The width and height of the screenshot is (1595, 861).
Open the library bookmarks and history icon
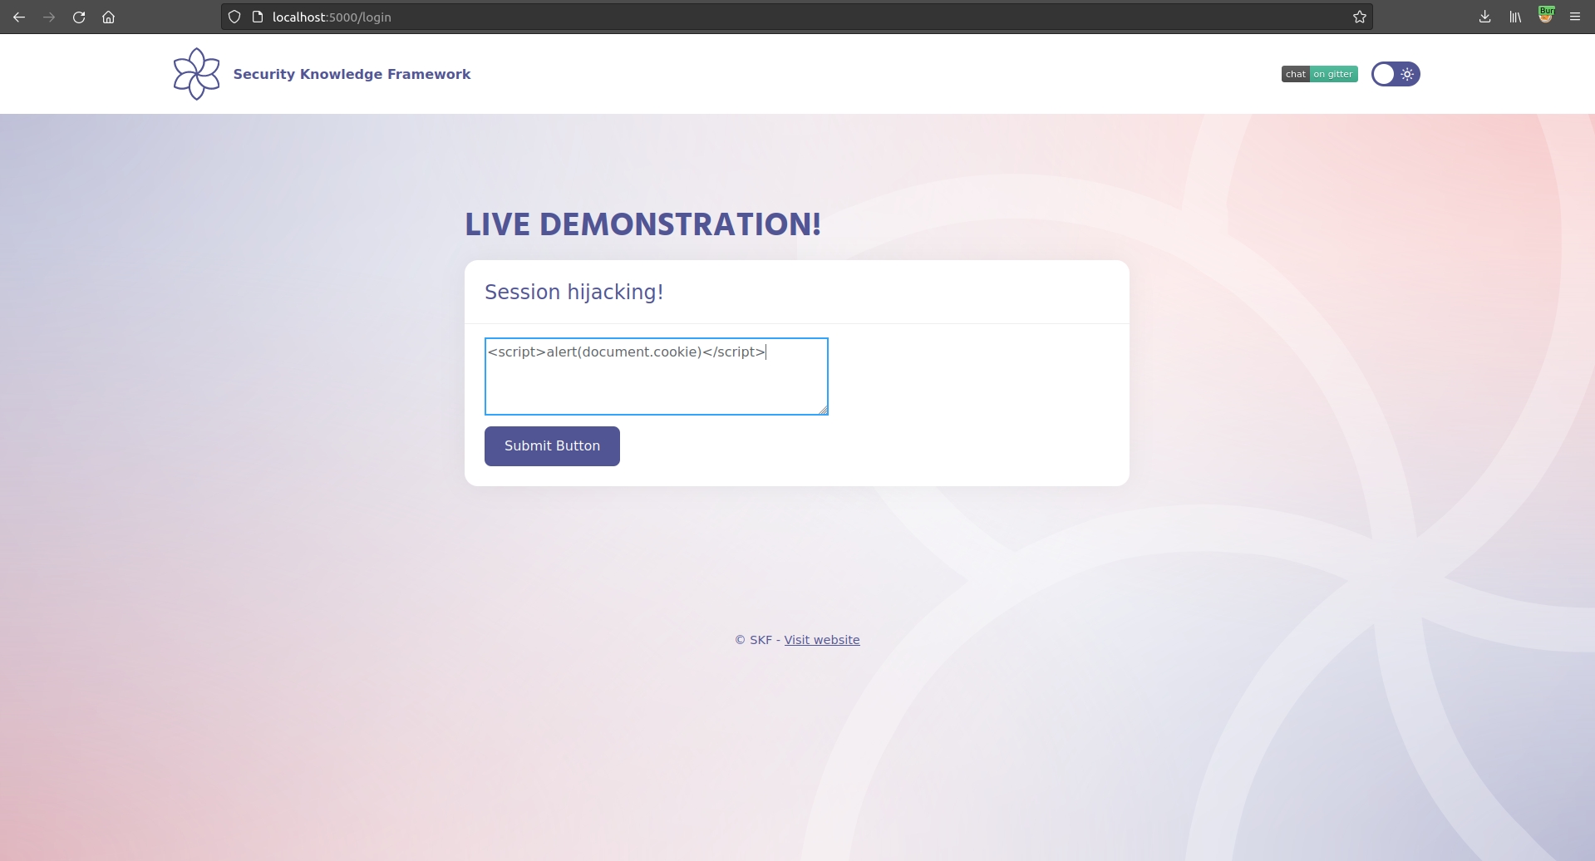1515,17
